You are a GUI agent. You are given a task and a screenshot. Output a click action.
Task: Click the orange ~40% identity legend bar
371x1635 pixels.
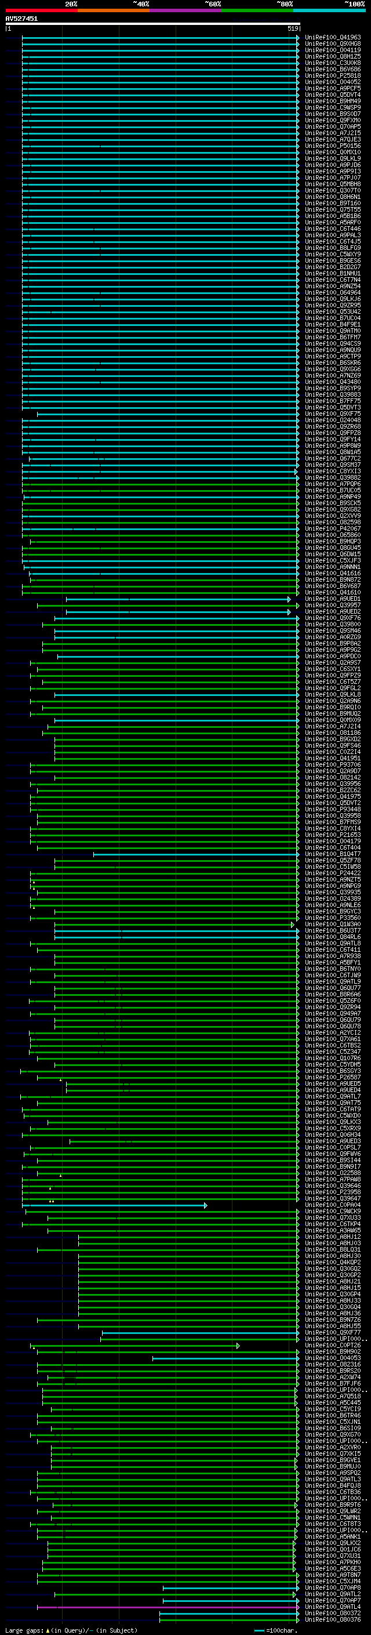click(x=114, y=10)
